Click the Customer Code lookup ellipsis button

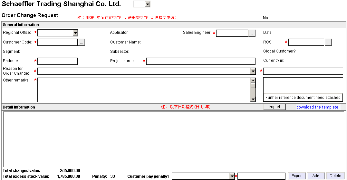point(81,42)
